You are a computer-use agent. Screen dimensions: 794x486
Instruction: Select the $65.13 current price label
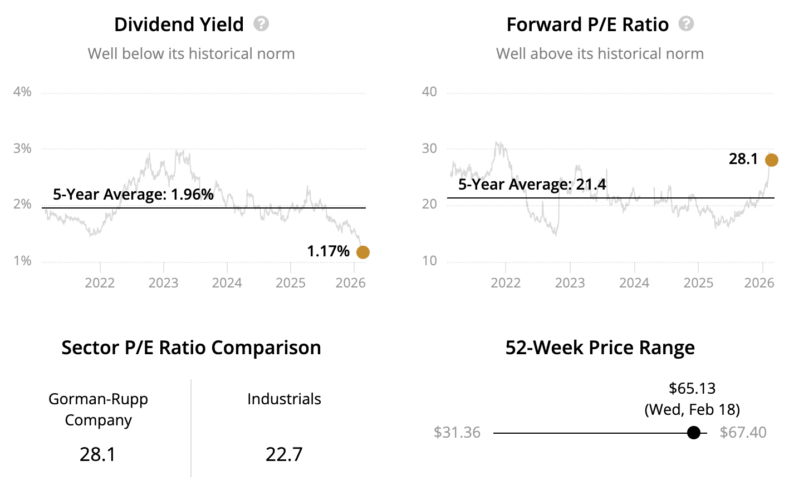point(692,388)
